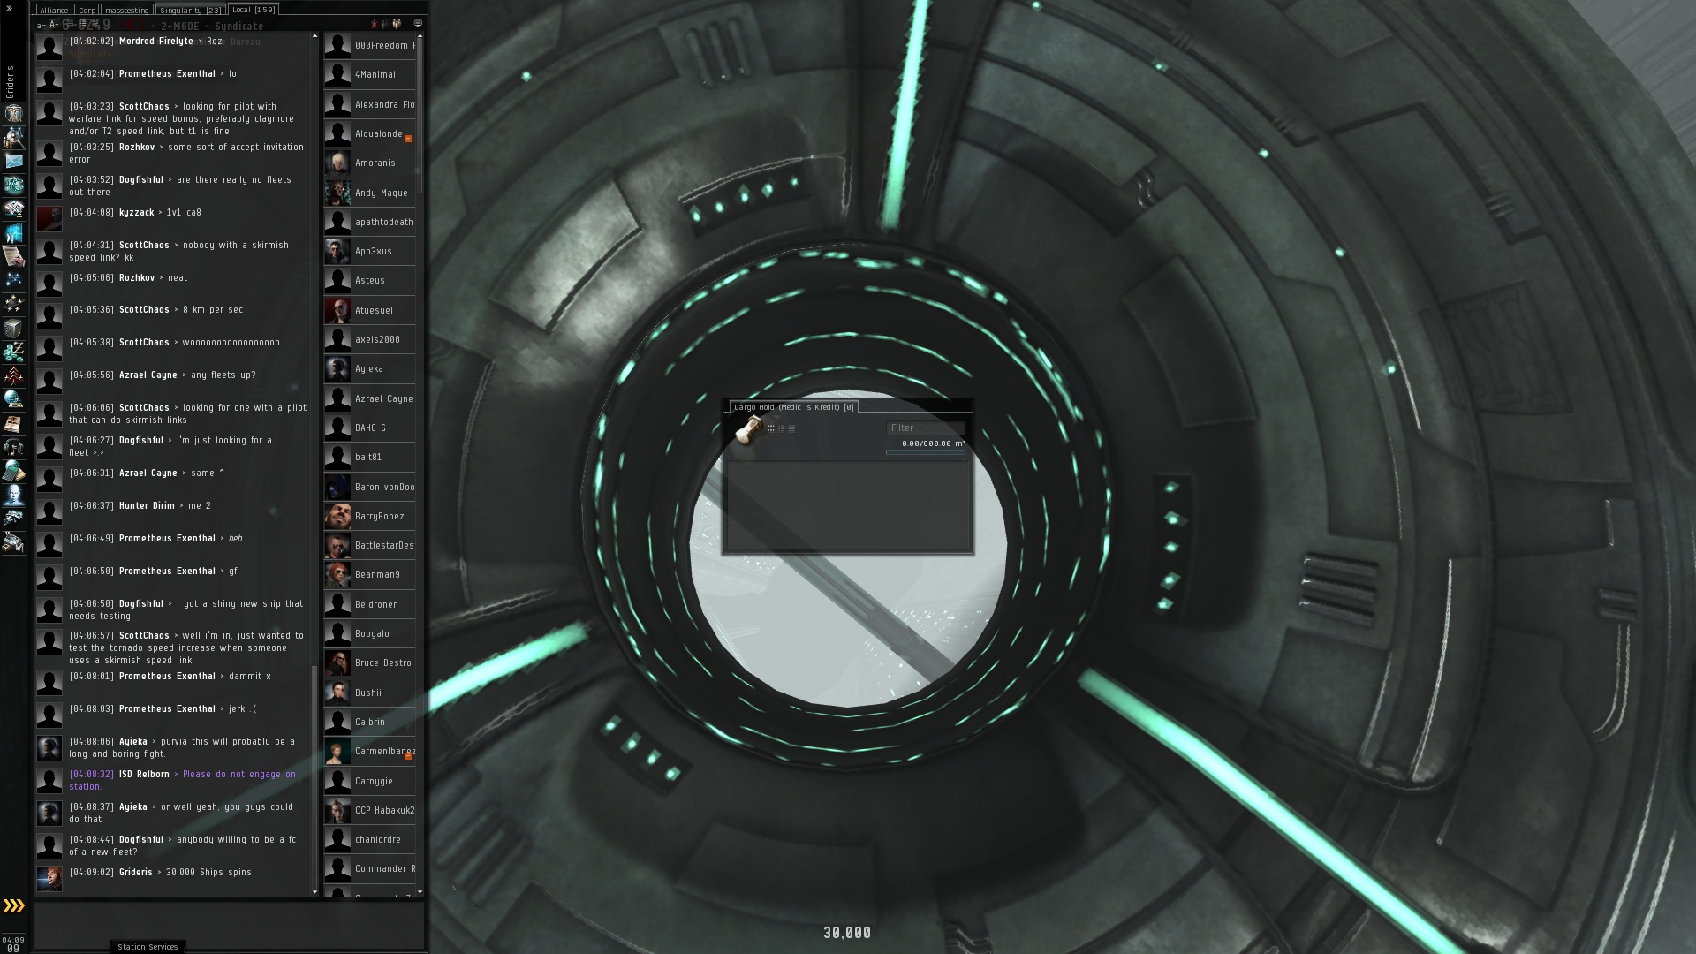Switch cargo hold to list view

tap(791, 428)
